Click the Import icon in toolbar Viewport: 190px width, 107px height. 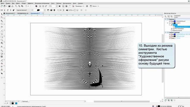40,6
